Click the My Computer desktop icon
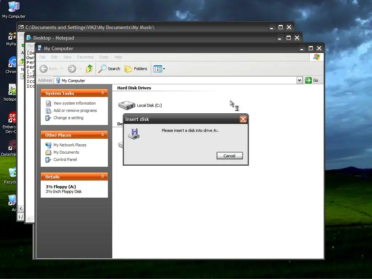Viewport: 372px width, 279px height. pyautogui.click(x=14, y=10)
